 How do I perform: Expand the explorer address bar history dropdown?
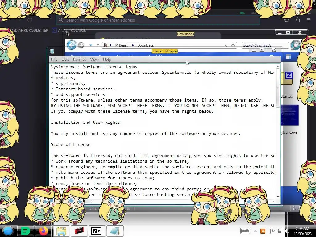[x=226, y=46]
